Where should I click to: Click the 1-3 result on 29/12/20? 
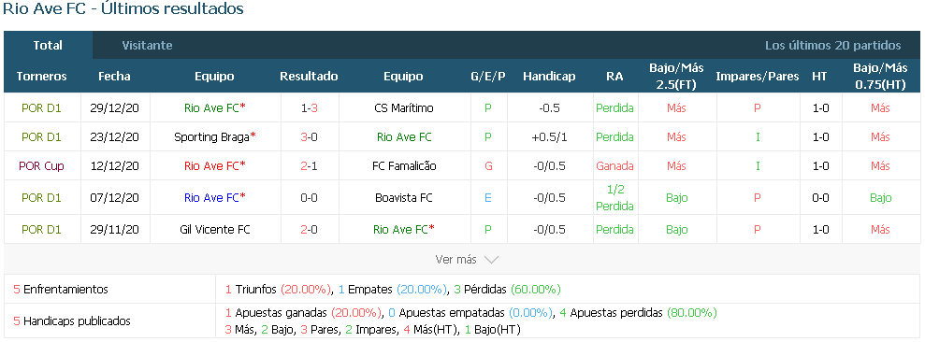pyautogui.click(x=310, y=107)
